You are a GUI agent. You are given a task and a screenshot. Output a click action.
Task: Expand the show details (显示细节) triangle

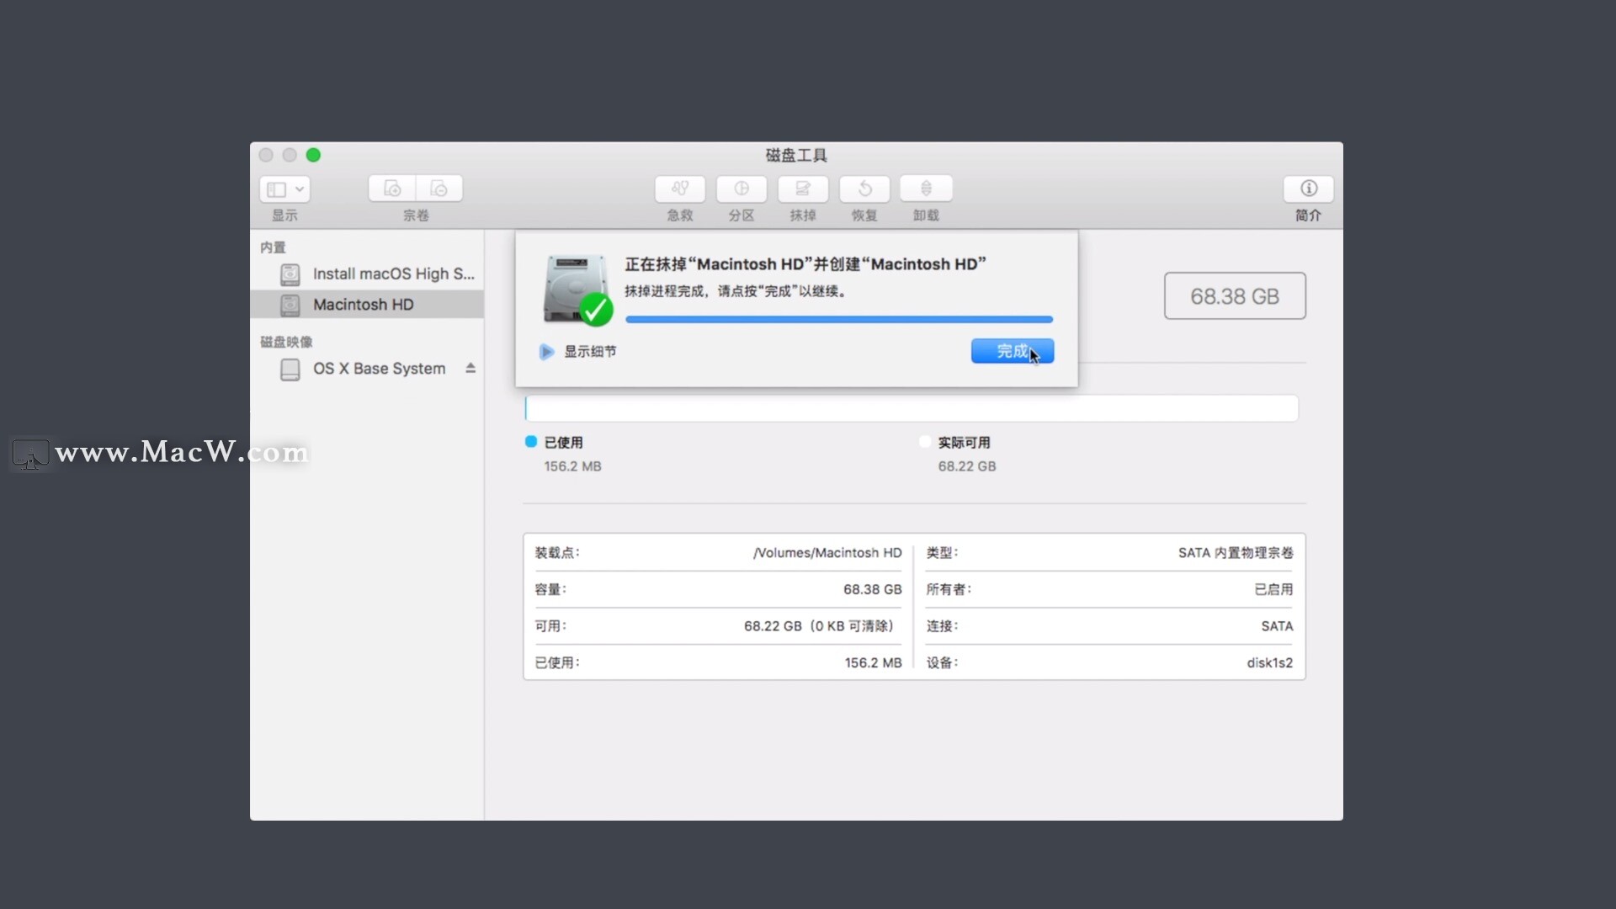[x=546, y=352]
